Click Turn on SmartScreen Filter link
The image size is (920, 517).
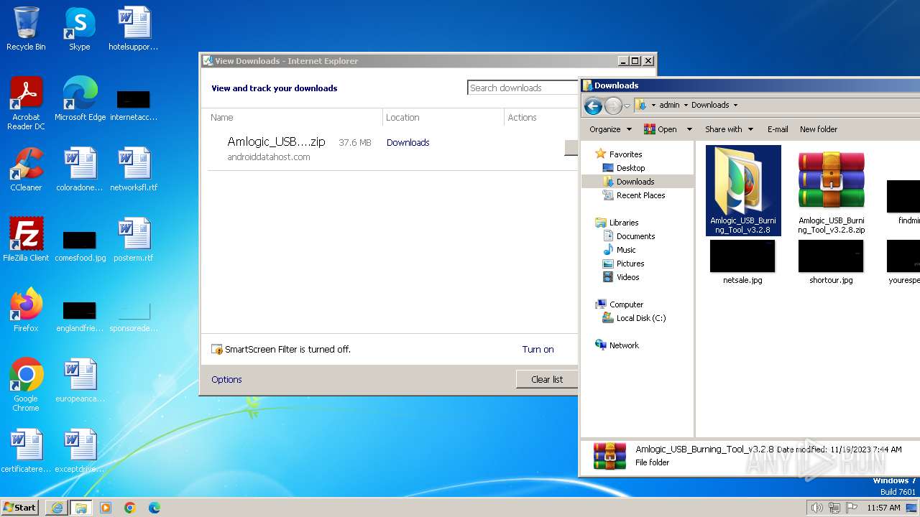tap(538, 350)
